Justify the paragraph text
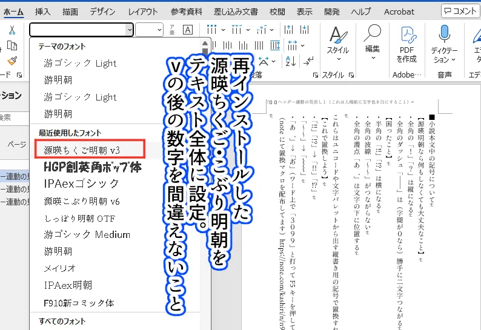This screenshot has width=481, height=330. pos(259,45)
